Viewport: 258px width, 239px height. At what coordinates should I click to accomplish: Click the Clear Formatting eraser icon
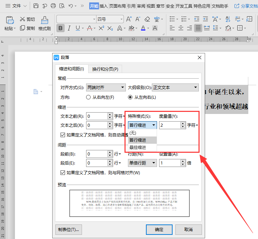point(147,19)
